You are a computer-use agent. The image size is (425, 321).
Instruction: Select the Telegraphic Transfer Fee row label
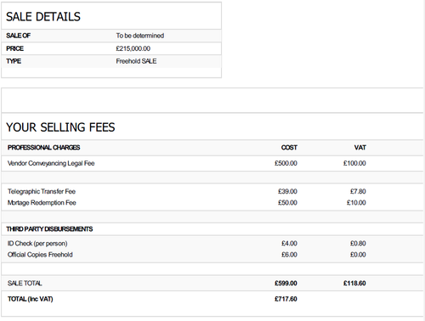42,192
